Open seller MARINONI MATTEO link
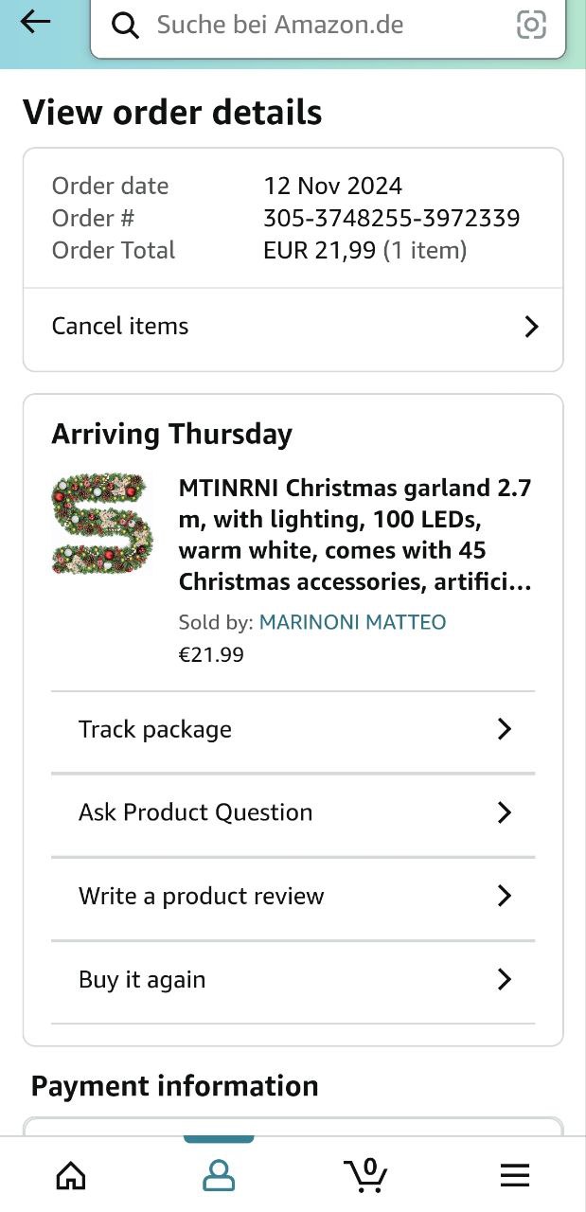The height and width of the screenshot is (1212, 586). pyautogui.click(x=352, y=622)
